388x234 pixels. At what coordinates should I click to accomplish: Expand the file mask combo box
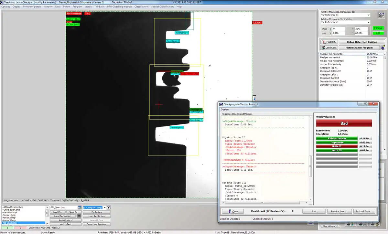point(105,207)
